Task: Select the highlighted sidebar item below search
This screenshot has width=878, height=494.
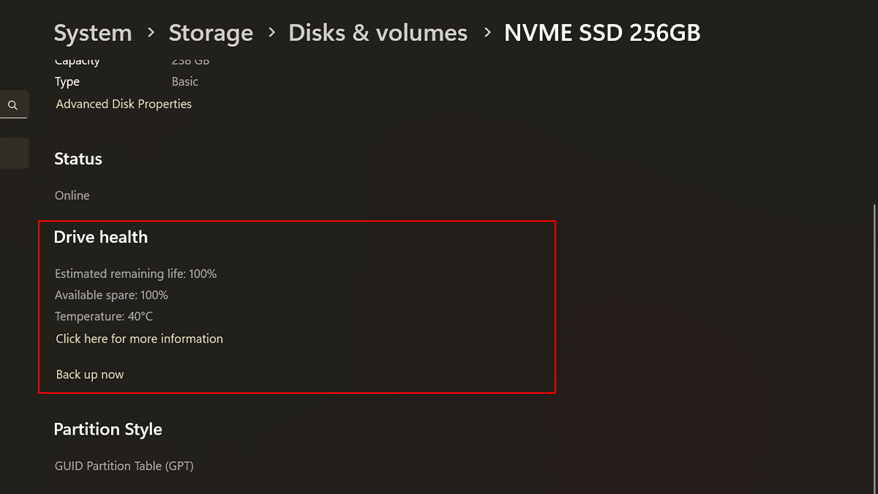Action: [x=14, y=153]
